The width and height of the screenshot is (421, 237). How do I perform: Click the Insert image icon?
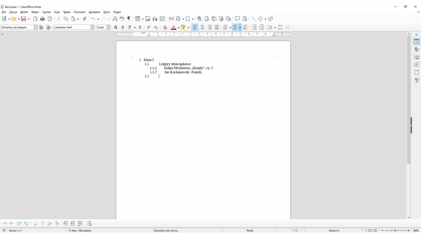(148, 19)
